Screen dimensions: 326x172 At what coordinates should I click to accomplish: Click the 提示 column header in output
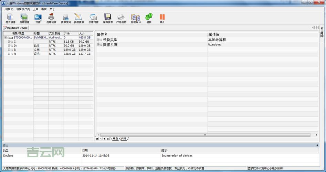240,150
